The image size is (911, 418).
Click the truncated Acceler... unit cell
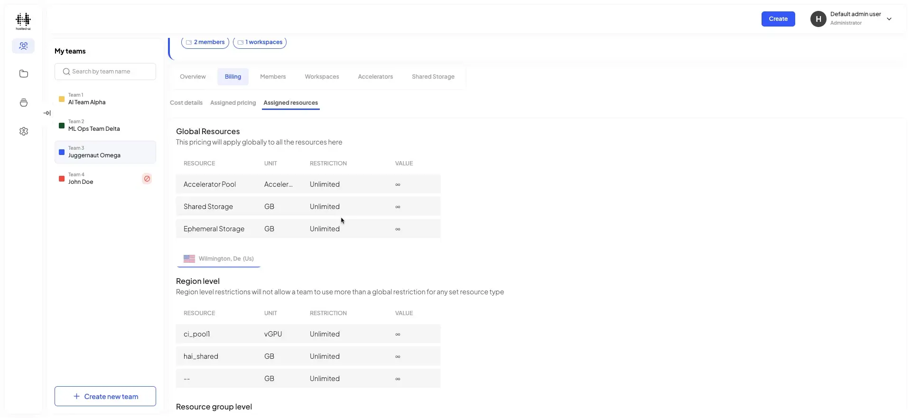coord(279,184)
